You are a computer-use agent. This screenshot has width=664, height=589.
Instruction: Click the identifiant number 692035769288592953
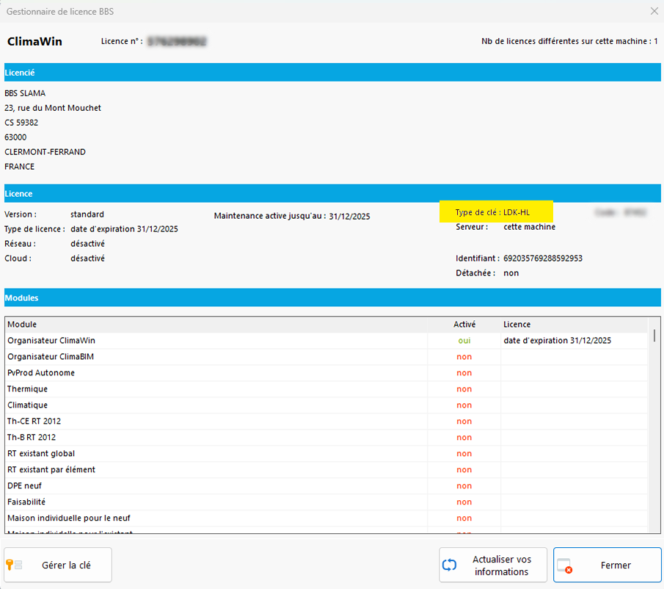pos(542,258)
